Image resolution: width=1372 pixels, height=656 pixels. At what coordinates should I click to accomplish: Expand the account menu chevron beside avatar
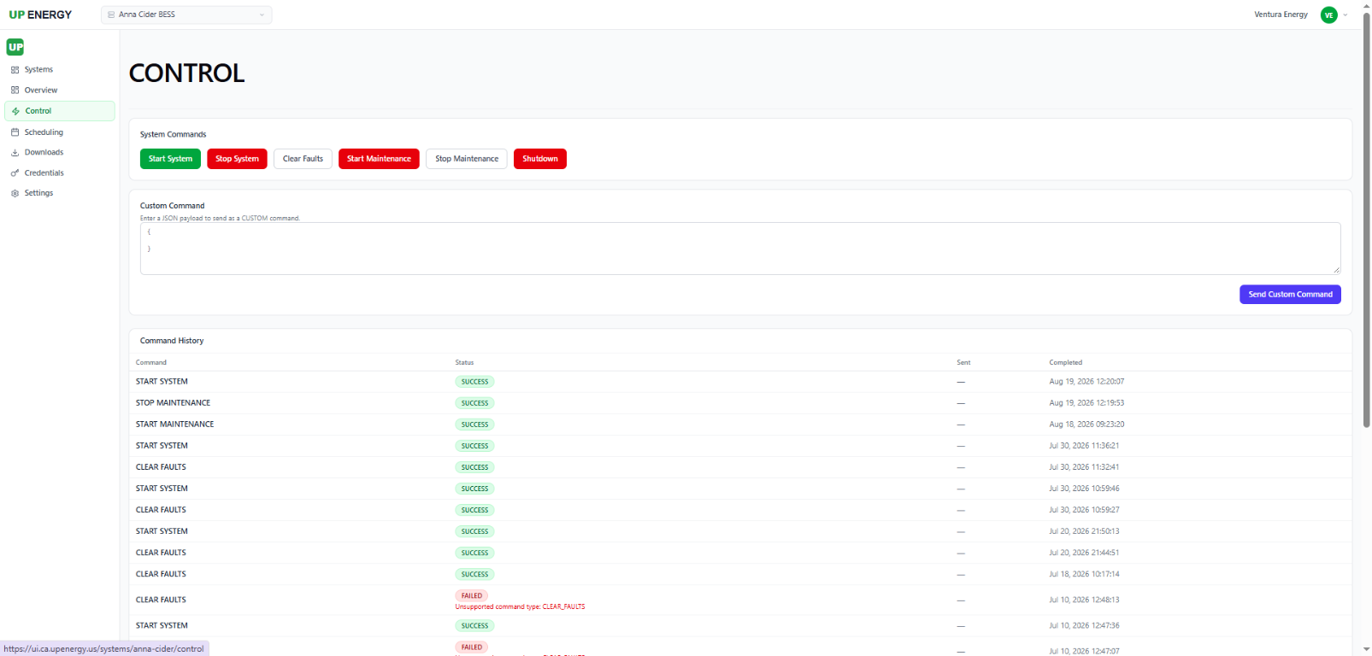point(1346,15)
